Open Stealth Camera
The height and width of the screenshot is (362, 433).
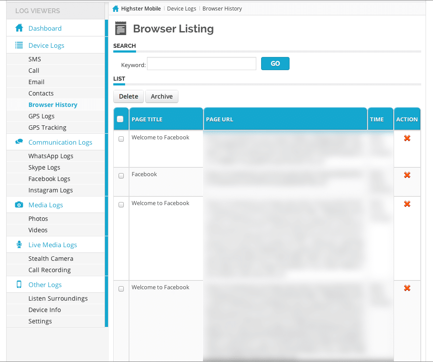[51, 259]
